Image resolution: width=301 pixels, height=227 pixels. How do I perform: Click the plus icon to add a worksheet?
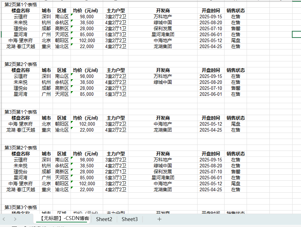(159, 219)
